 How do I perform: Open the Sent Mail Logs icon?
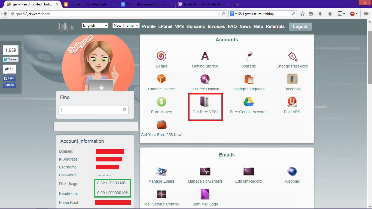click(205, 194)
